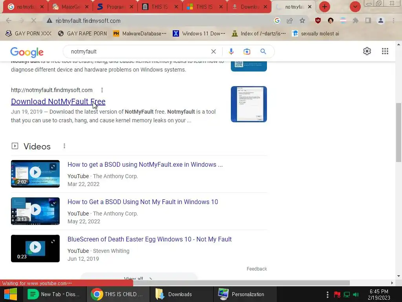The image size is (402, 302).
Task: Open the extensions puzzle menu
Action: click(x=355, y=20)
